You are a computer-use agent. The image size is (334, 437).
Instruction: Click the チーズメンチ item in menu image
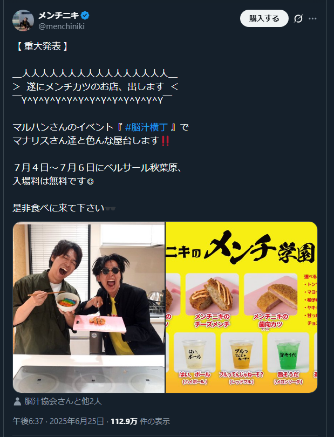(212, 301)
